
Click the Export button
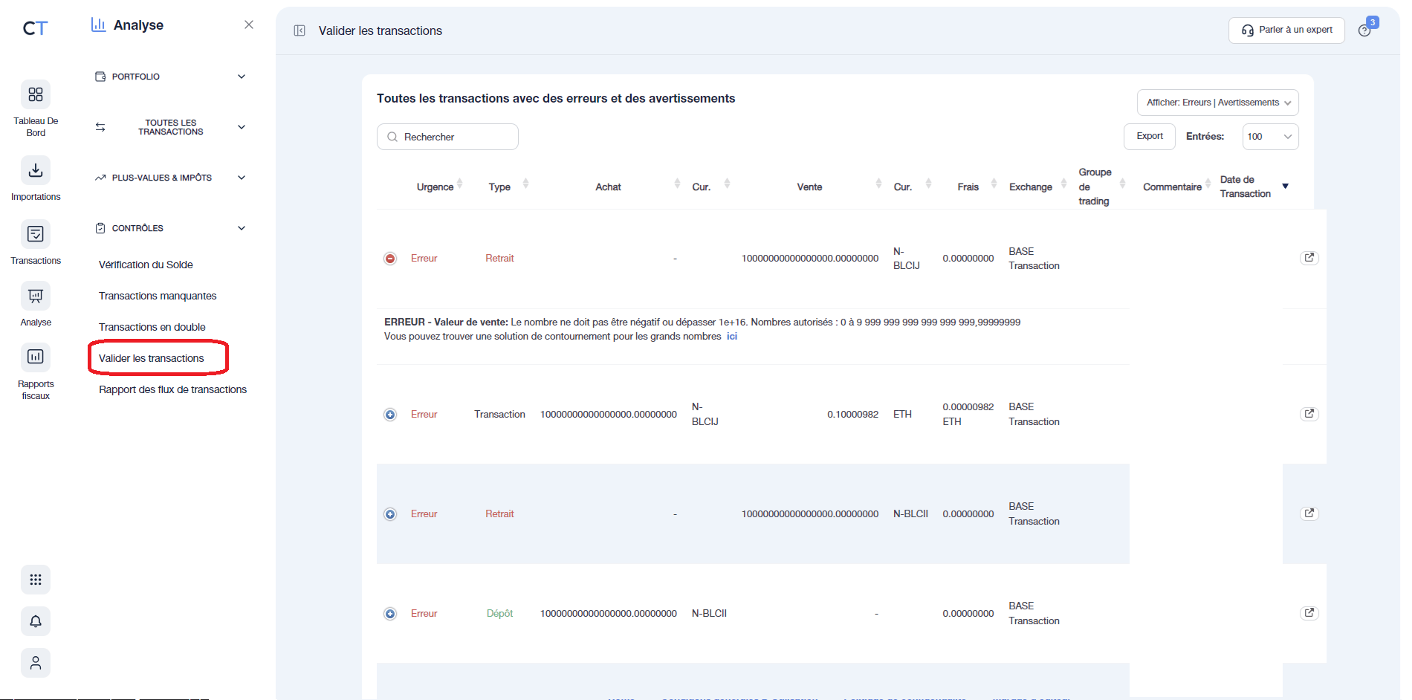pos(1149,137)
